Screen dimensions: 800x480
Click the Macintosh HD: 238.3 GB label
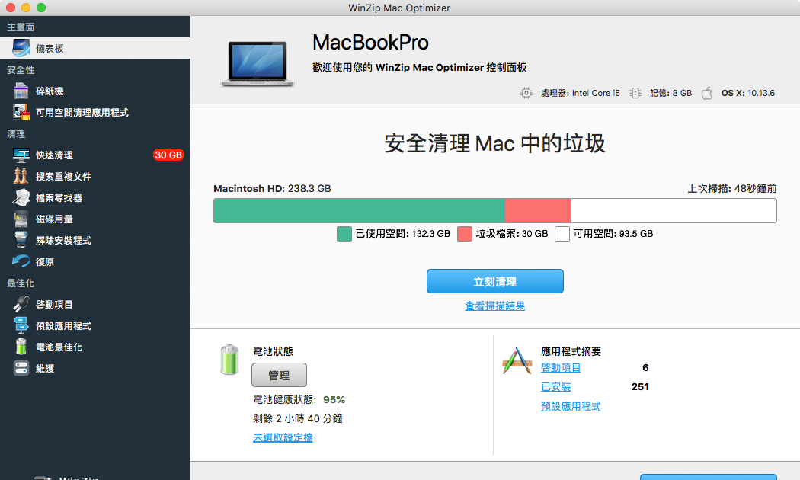[x=272, y=188]
